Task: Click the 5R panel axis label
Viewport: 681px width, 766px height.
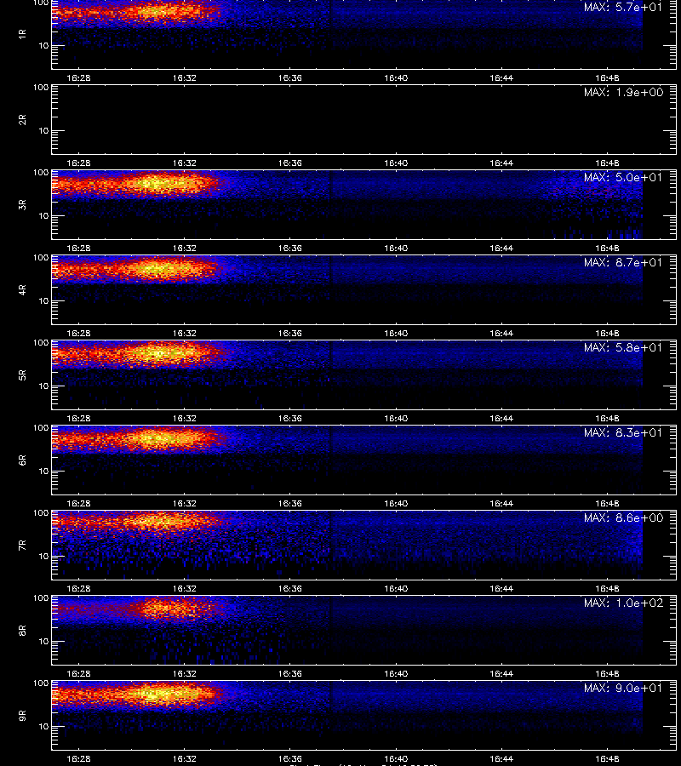Action: point(22,374)
